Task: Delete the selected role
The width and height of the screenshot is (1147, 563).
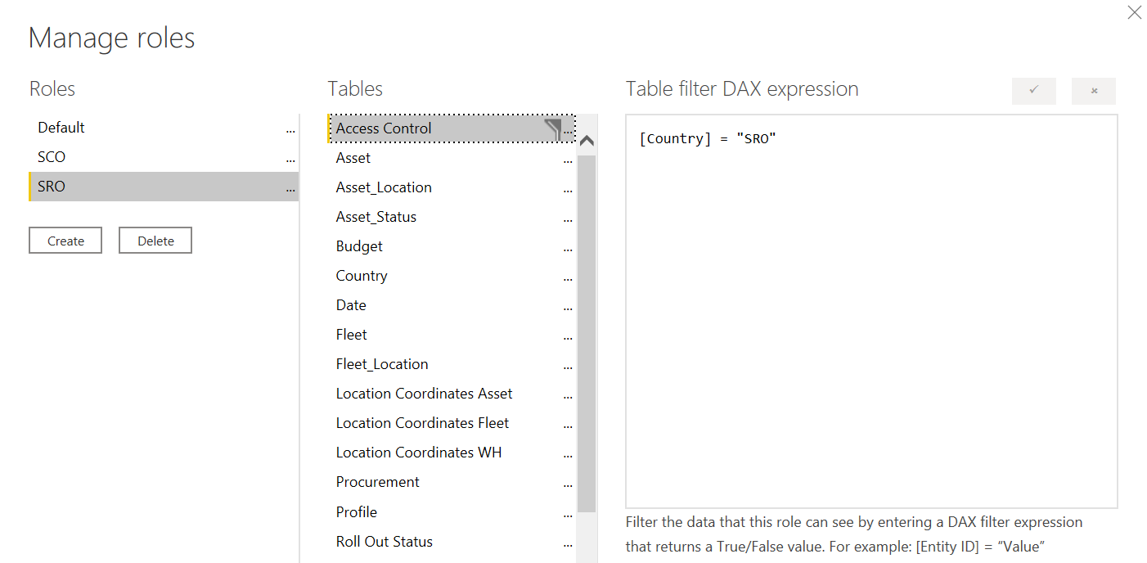Action: [x=155, y=241]
